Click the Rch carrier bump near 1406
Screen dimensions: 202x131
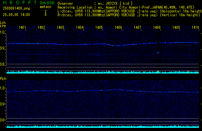116,89
